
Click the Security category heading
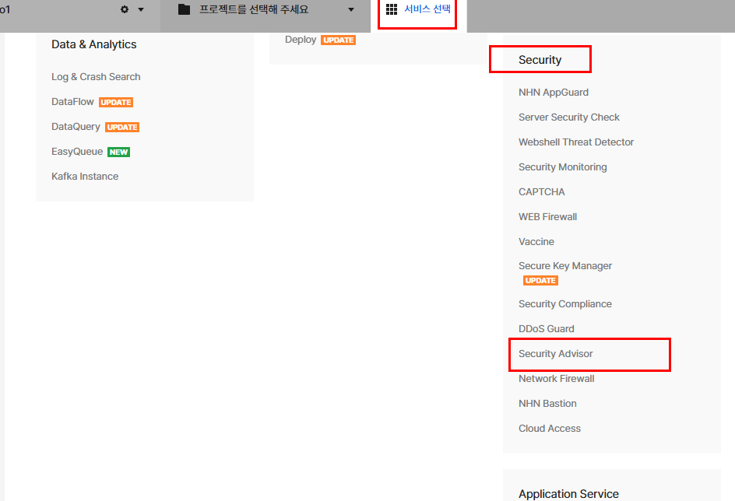coord(540,60)
